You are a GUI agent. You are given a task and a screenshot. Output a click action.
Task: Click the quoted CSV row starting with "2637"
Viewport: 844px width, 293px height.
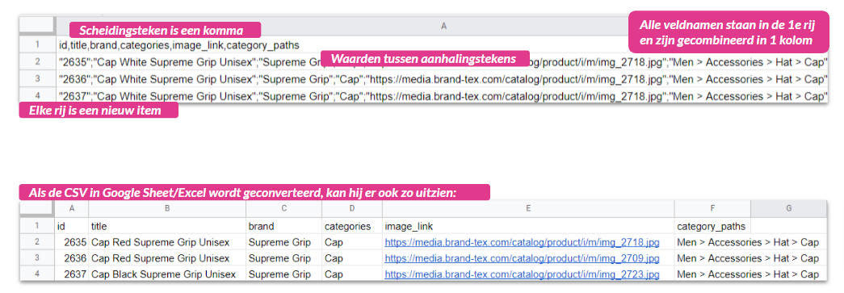[441, 96]
